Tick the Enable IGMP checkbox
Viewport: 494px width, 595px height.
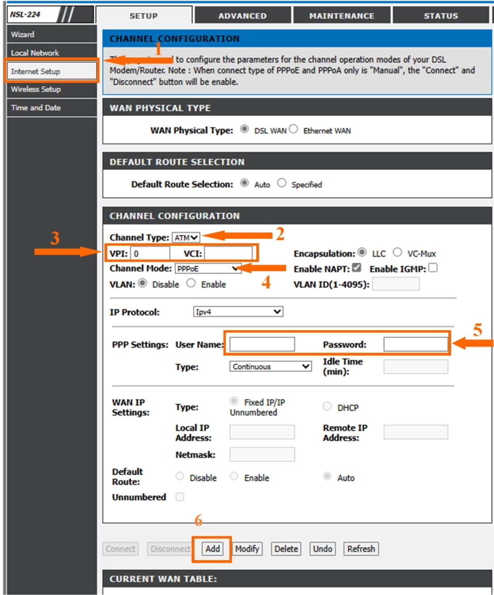coord(433,268)
